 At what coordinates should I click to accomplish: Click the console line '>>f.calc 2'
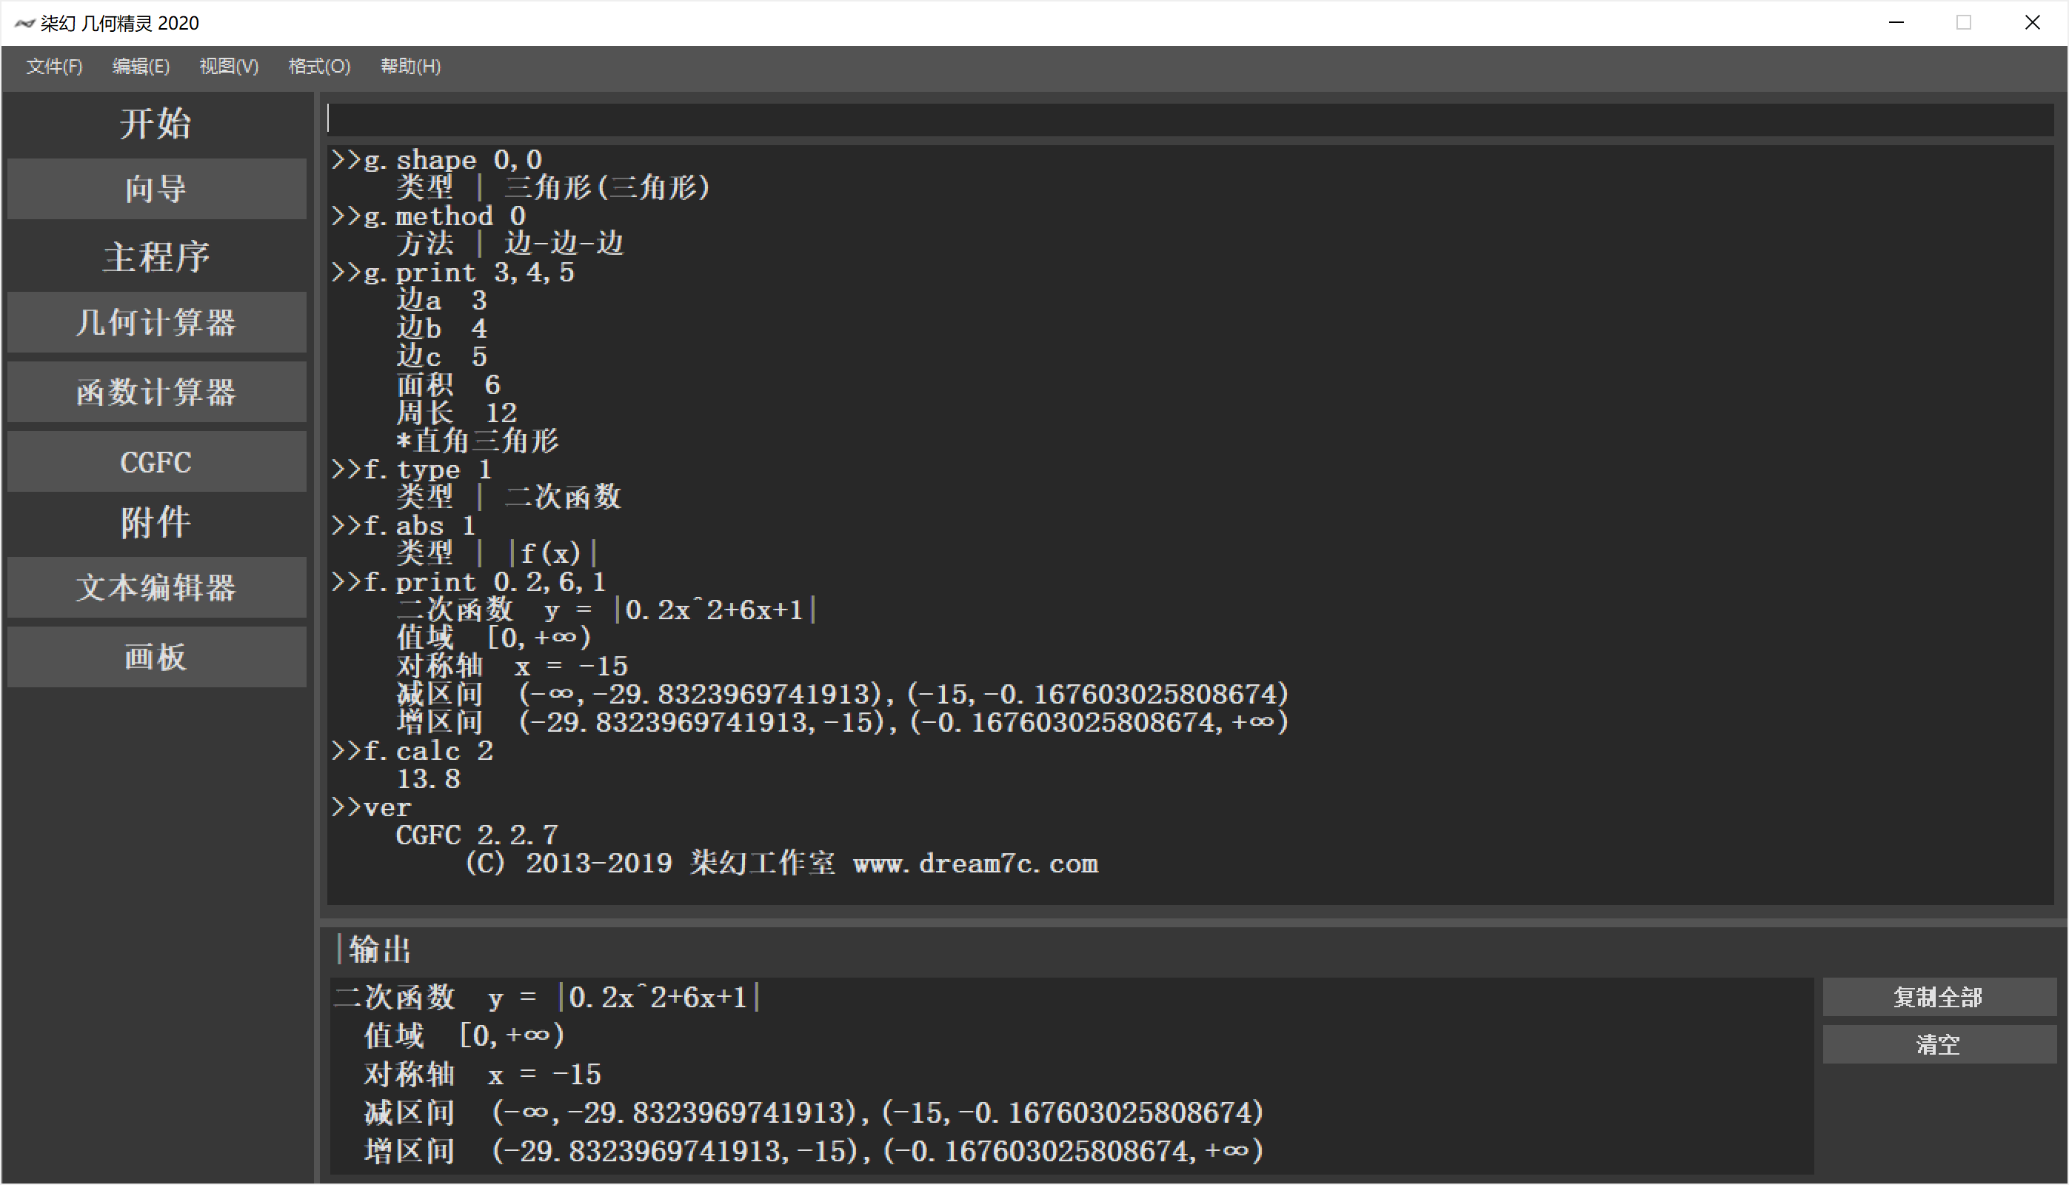pyautogui.click(x=412, y=750)
